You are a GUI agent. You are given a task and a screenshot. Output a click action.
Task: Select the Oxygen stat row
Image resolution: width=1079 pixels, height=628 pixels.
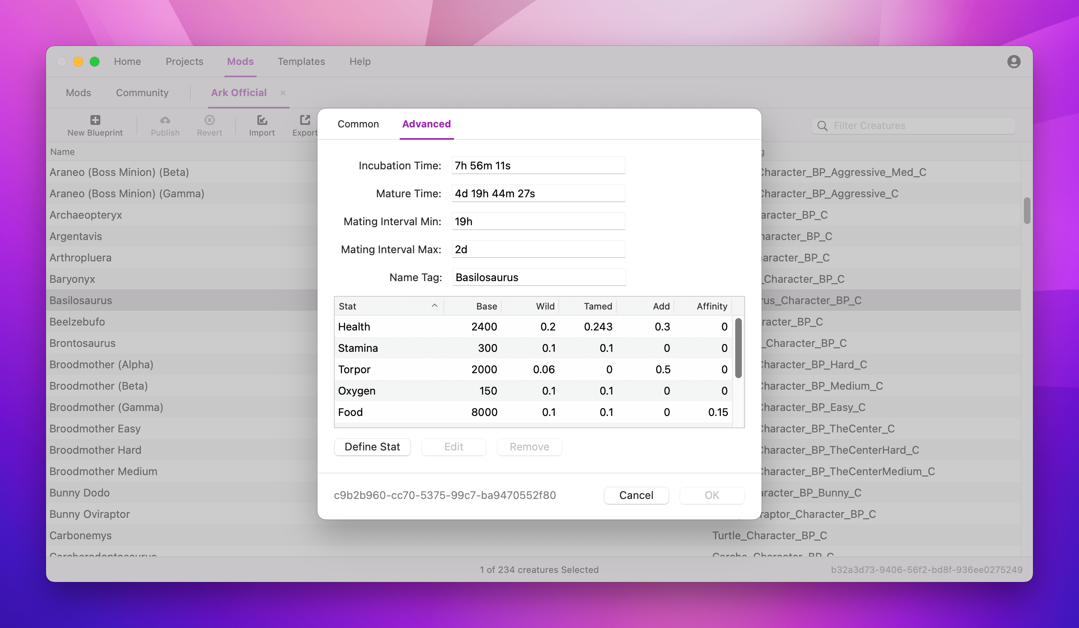[x=533, y=391]
